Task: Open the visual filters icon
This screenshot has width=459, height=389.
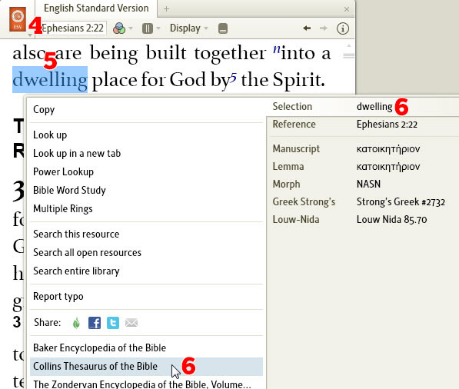Action: (x=119, y=28)
